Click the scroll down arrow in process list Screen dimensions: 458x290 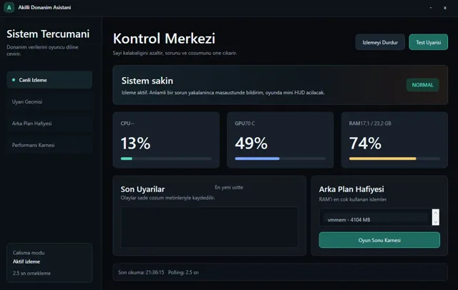(x=436, y=221)
